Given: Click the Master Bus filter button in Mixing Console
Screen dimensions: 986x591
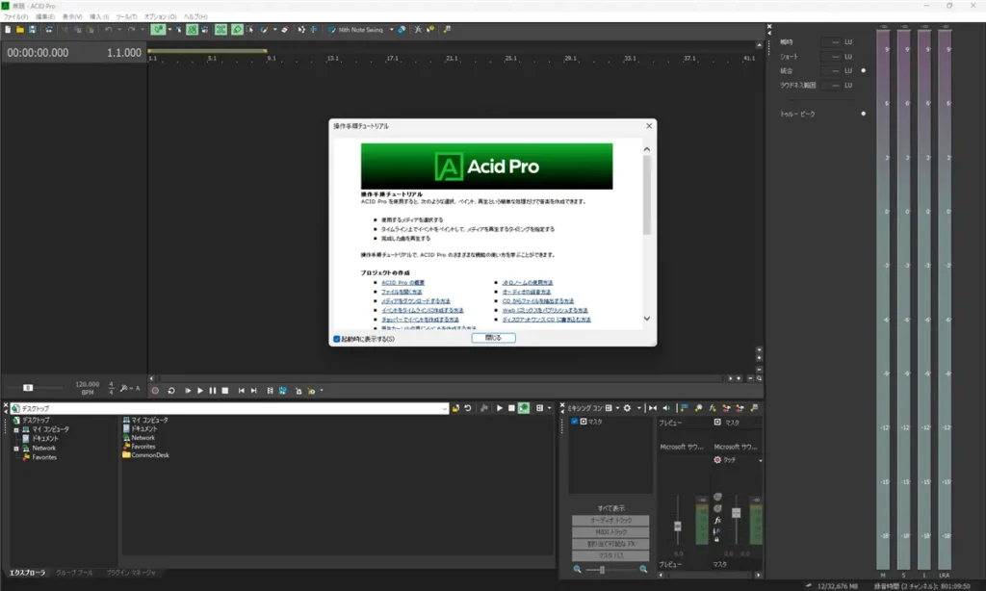Looking at the screenshot, I should [x=610, y=555].
